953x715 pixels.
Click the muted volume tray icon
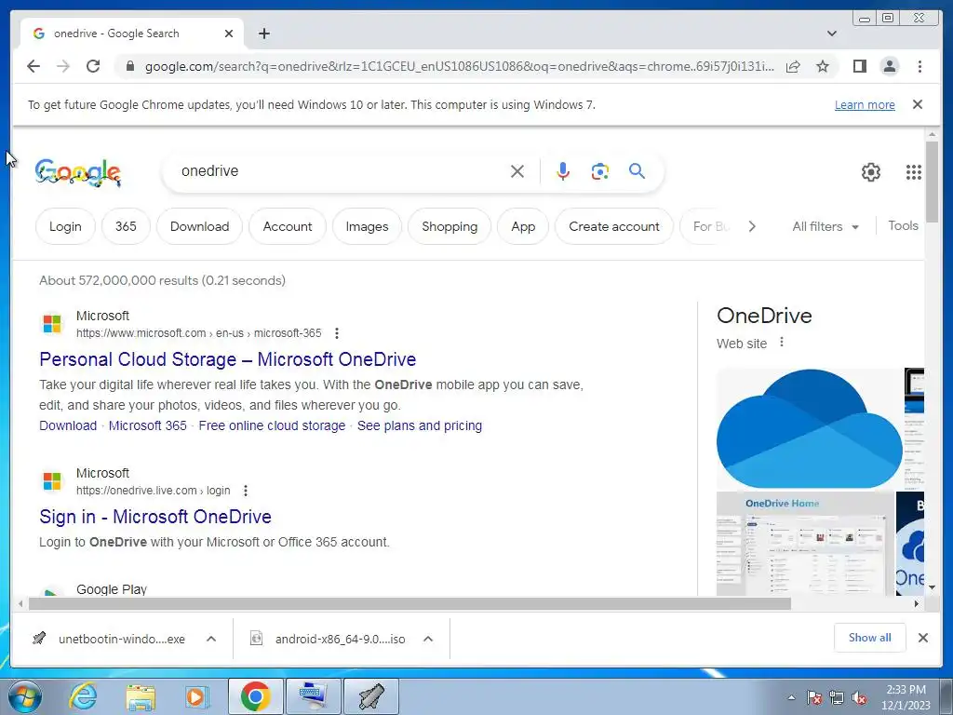[x=859, y=698]
